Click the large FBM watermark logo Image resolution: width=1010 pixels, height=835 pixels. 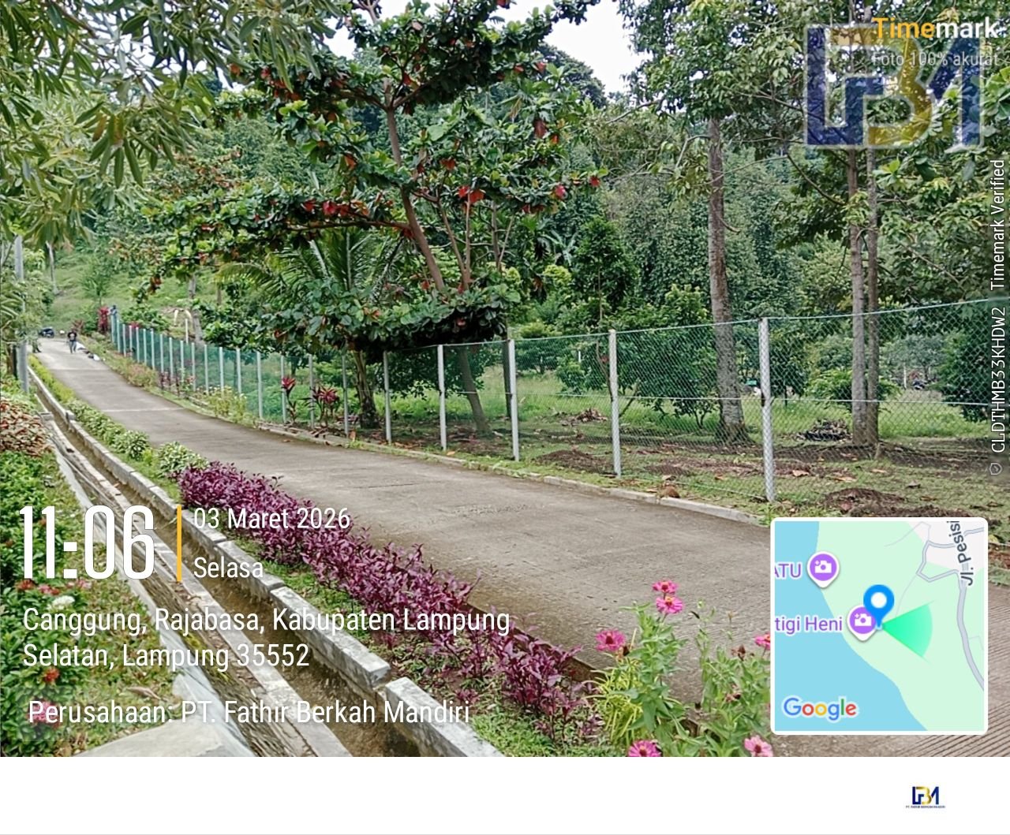(893, 86)
